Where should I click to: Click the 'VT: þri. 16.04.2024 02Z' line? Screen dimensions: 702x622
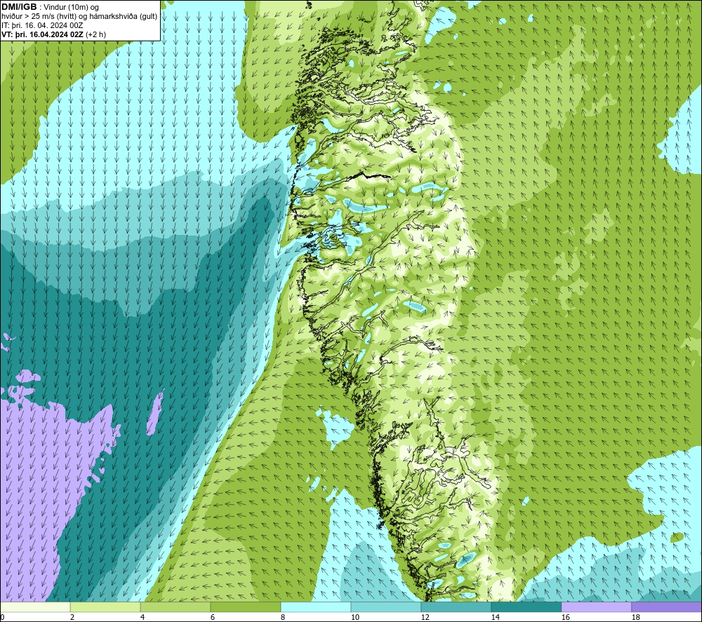pos(42,34)
